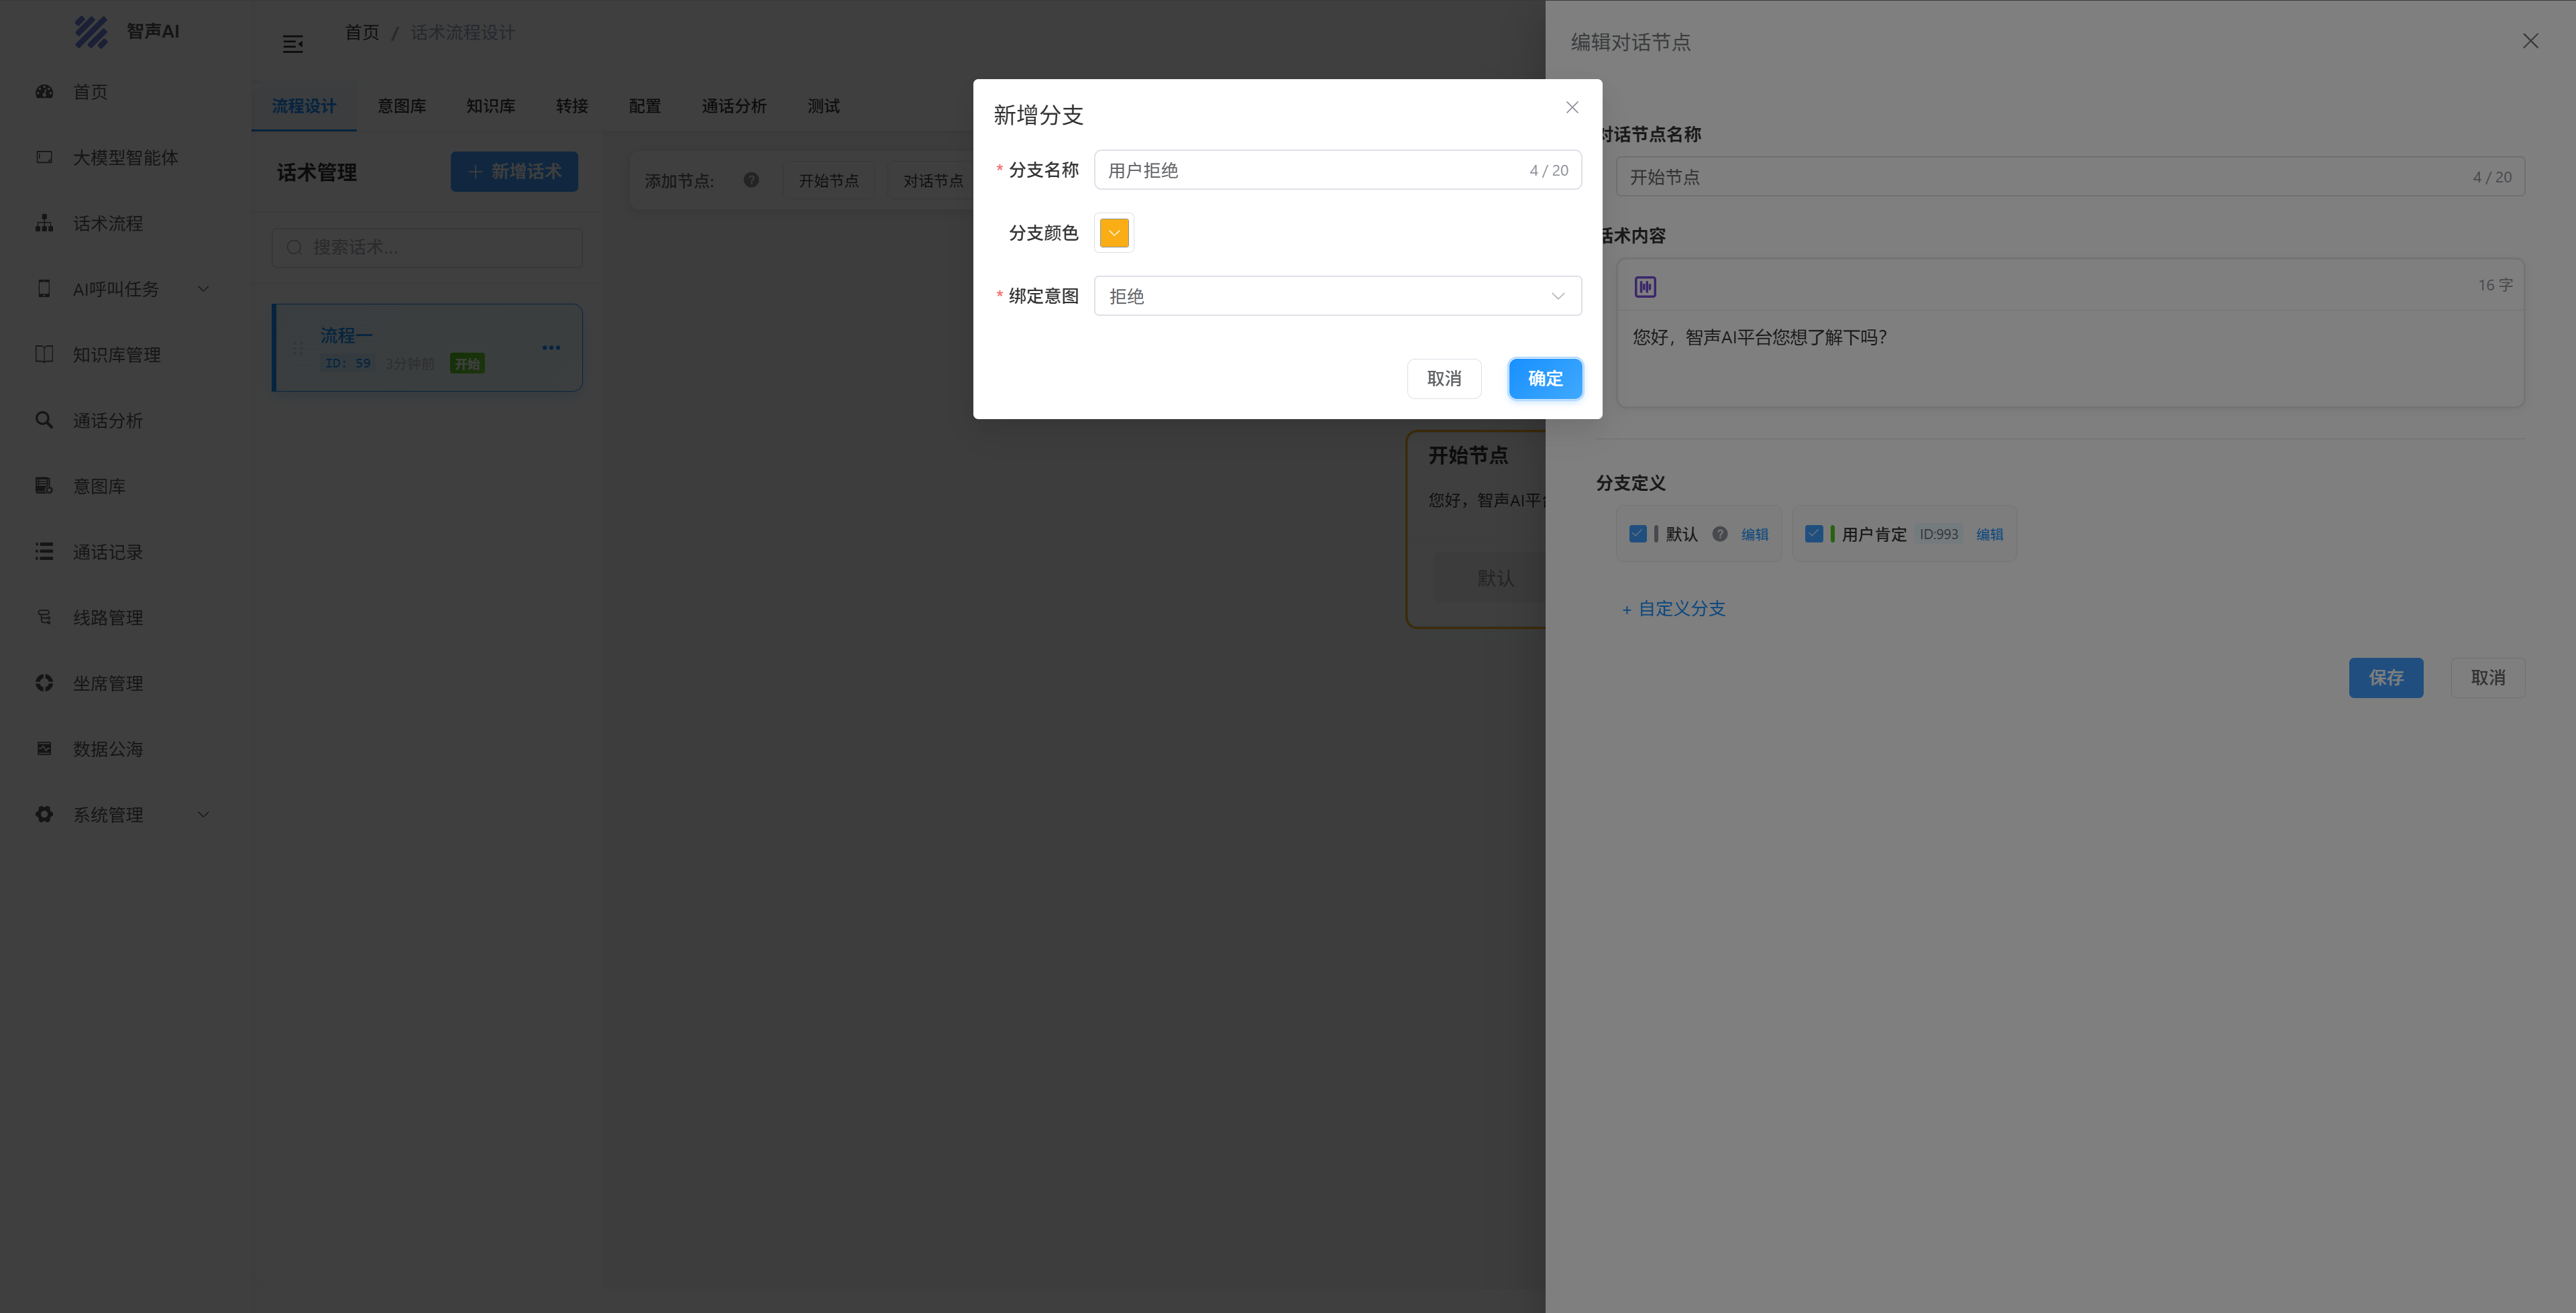2576x1313 pixels.
Task: Open 话术流程 sidebar icon
Action: coord(44,223)
